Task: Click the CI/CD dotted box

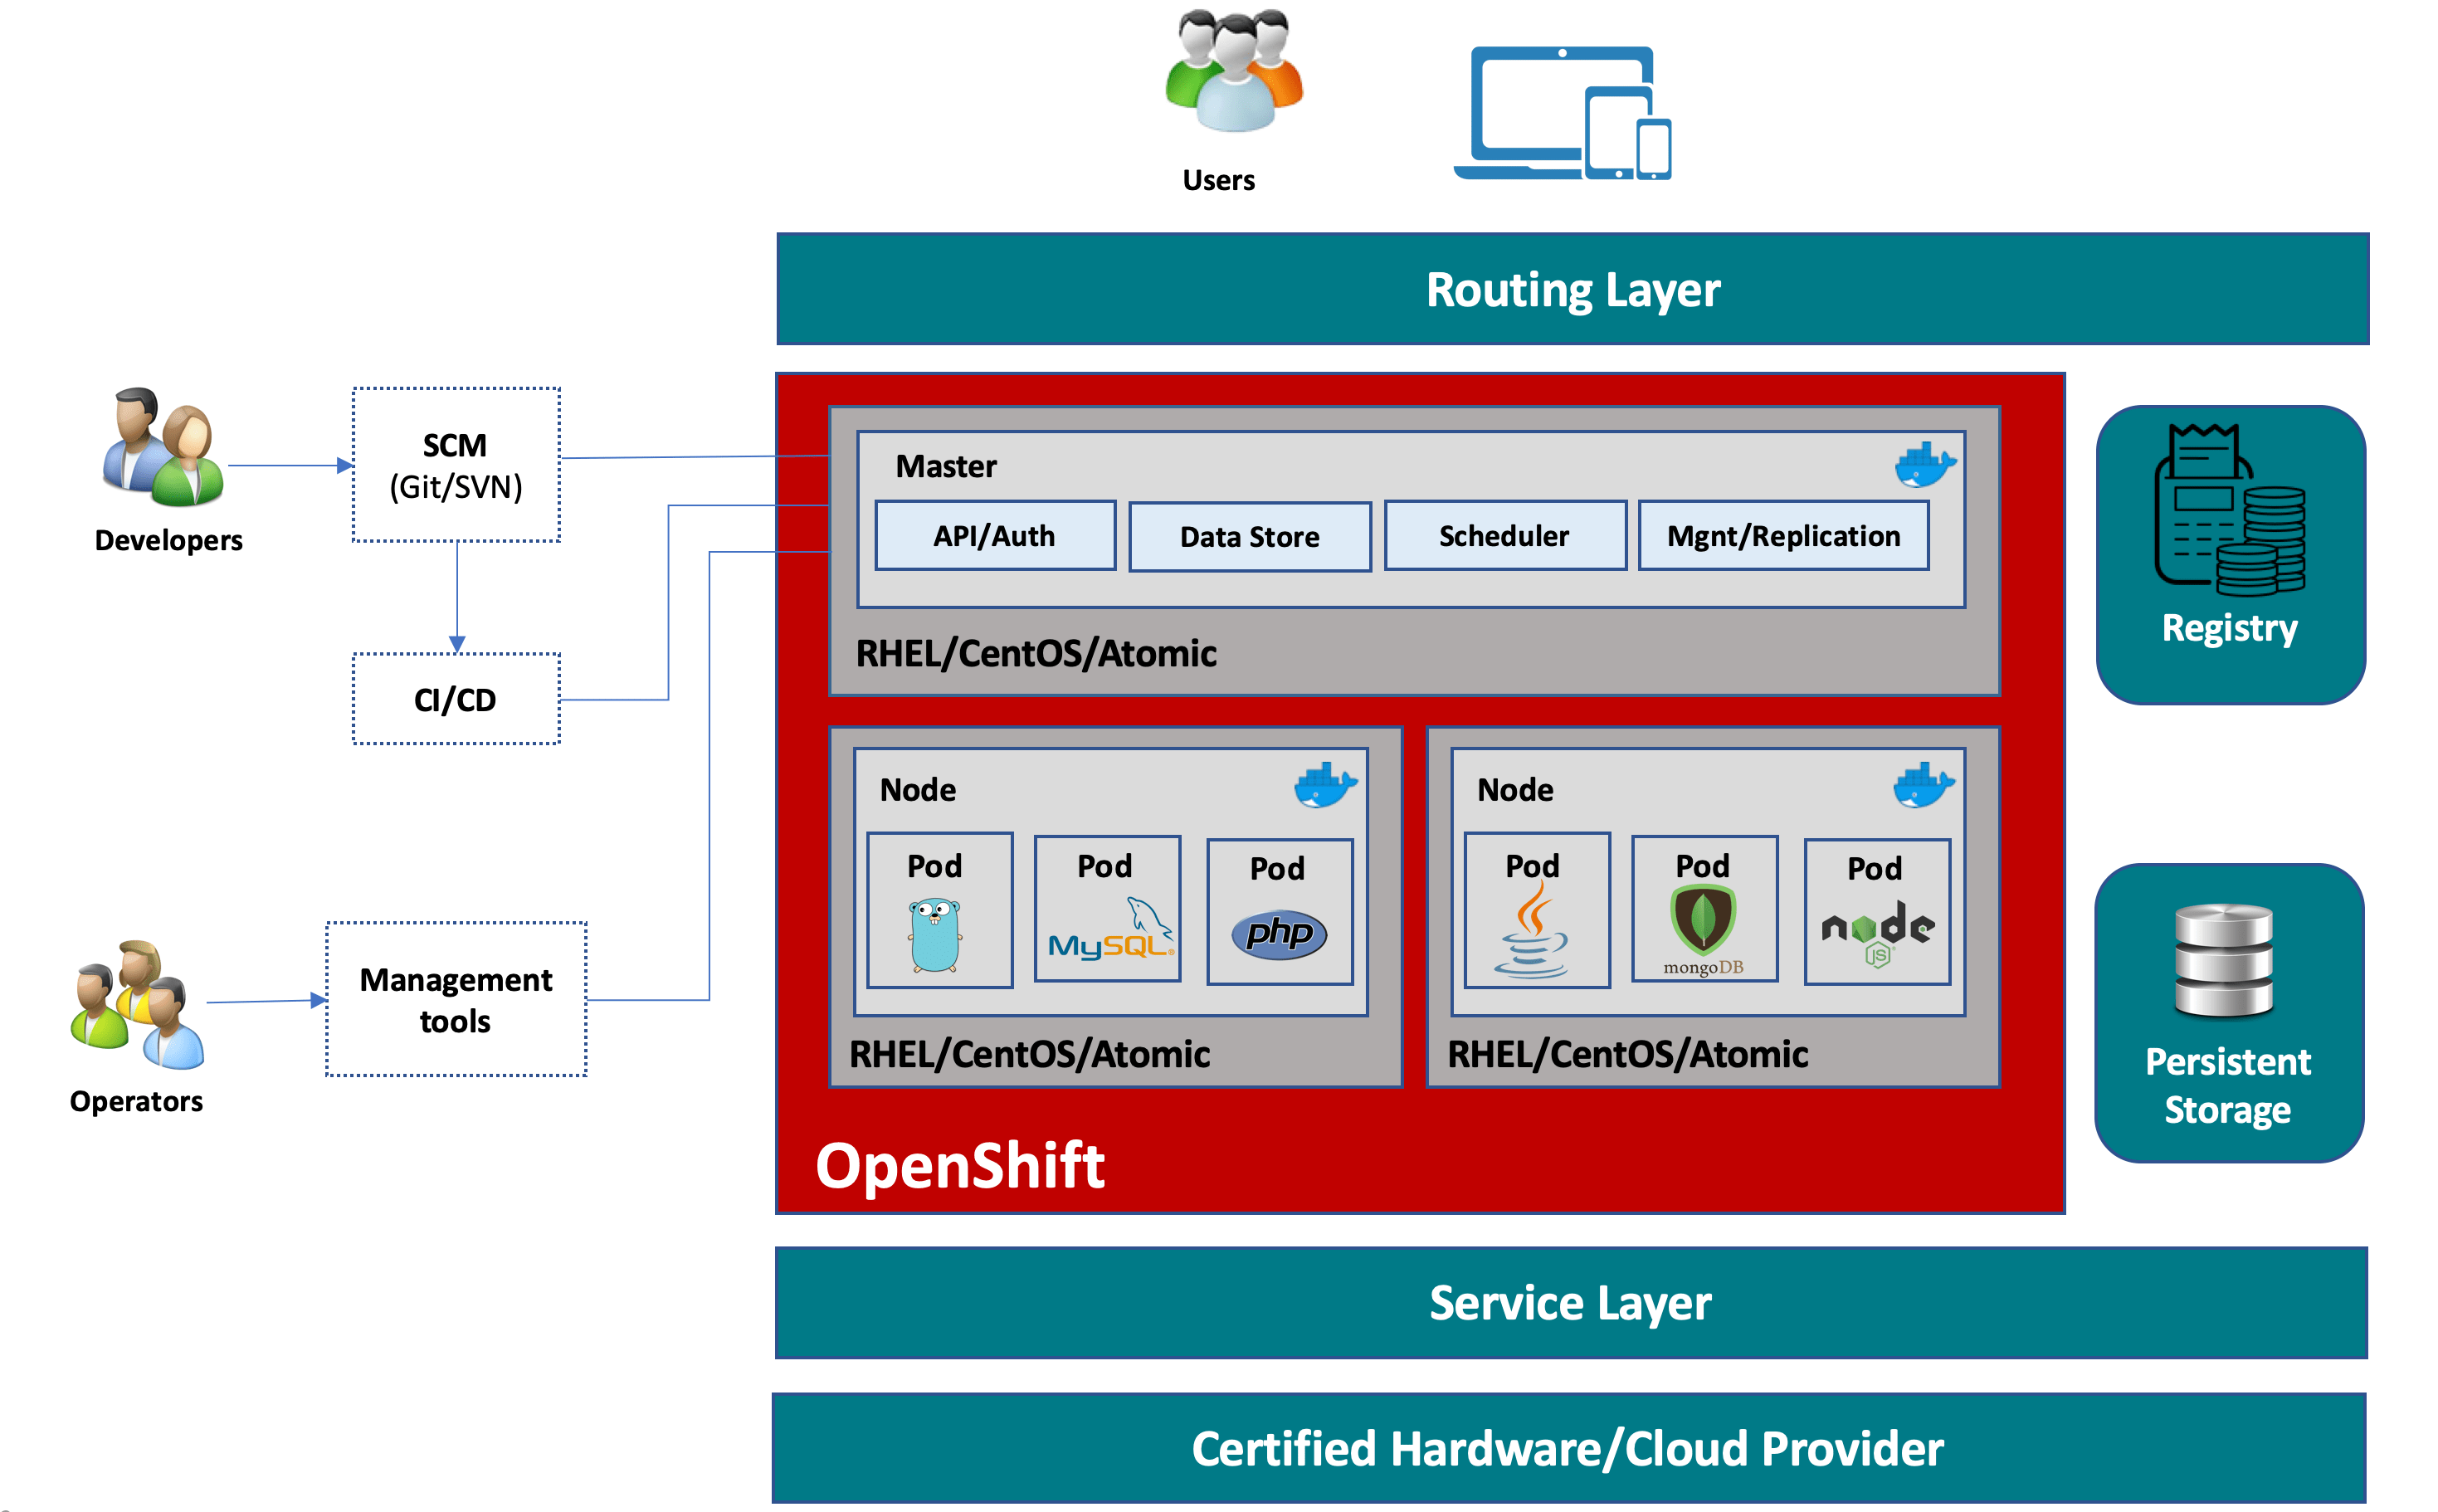Action: (x=456, y=700)
